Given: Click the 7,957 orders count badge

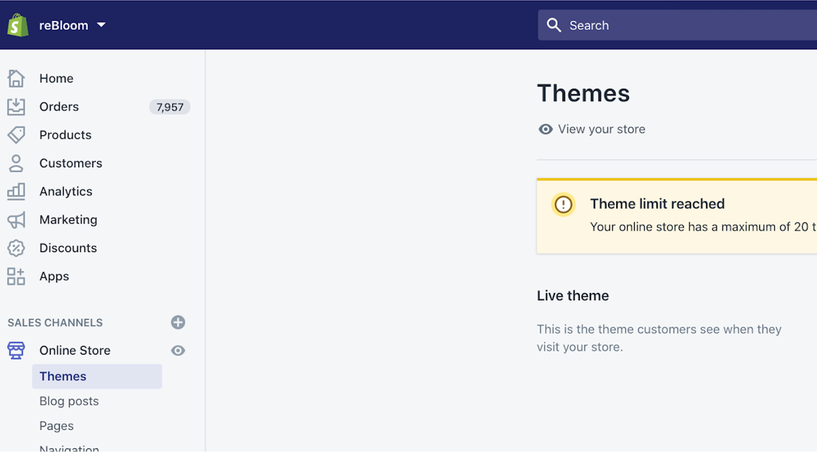Looking at the screenshot, I should pyautogui.click(x=170, y=107).
